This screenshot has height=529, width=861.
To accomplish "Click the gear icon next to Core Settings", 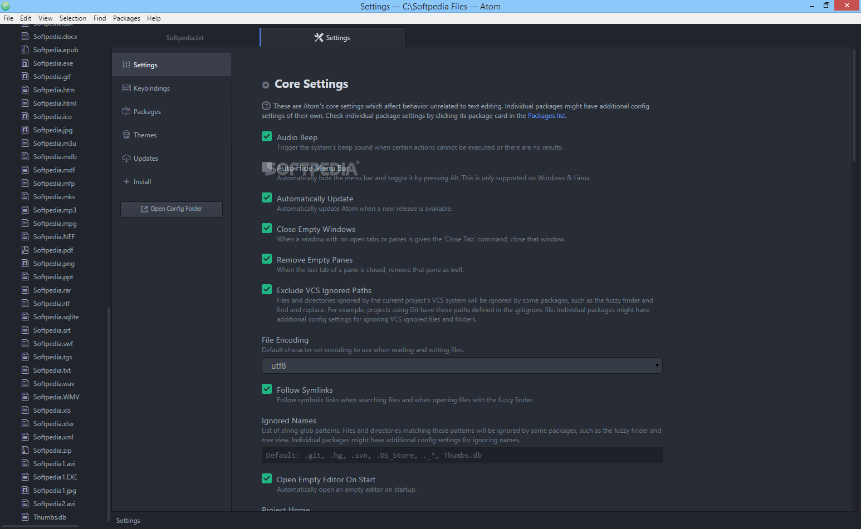I will point(266,85).
